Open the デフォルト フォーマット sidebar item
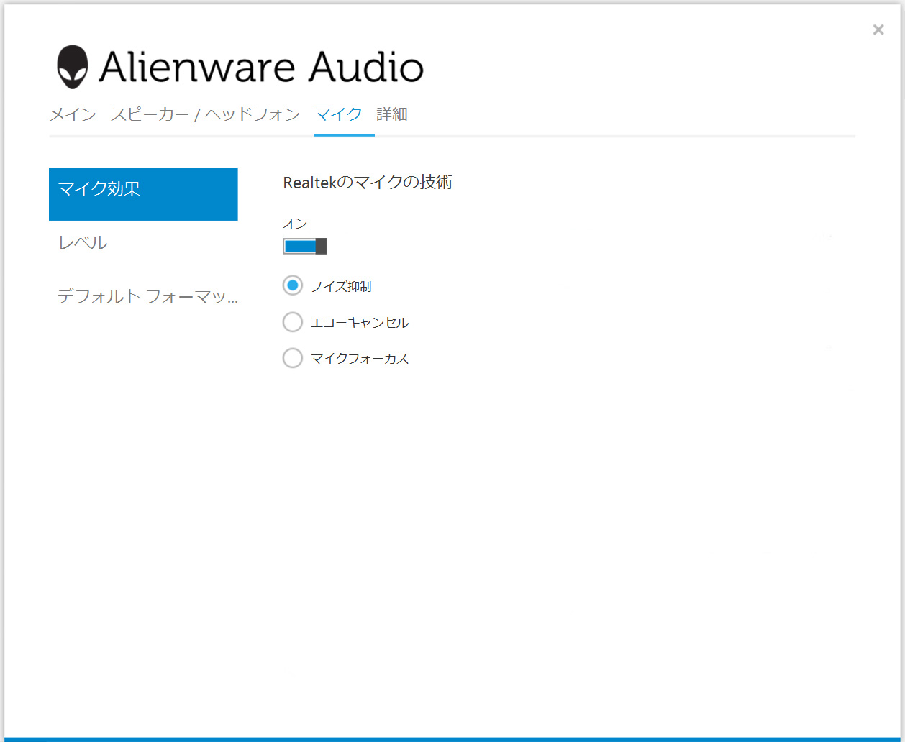Screen dimensions: 905x742 [147, 296]
